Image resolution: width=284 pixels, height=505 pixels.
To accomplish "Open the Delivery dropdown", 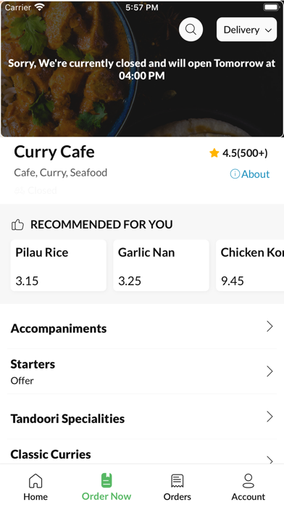I will [x=247, y=30].
